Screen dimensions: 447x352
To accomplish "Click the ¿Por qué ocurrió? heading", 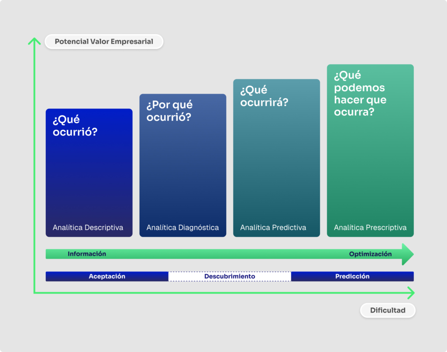I will click(x=169, y=111).
